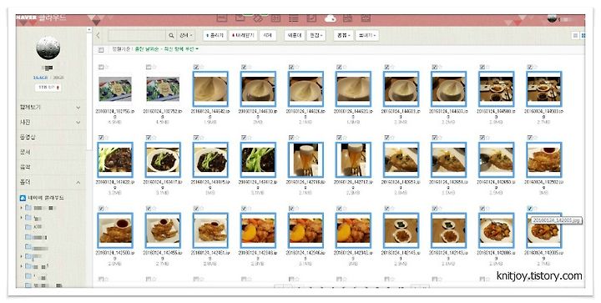Open the 보내기 dropdown

tap(367, 35)
